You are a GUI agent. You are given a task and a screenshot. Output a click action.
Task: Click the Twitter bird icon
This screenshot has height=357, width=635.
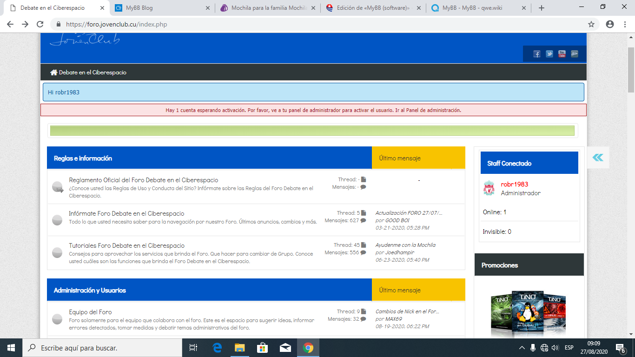(549, 54)
